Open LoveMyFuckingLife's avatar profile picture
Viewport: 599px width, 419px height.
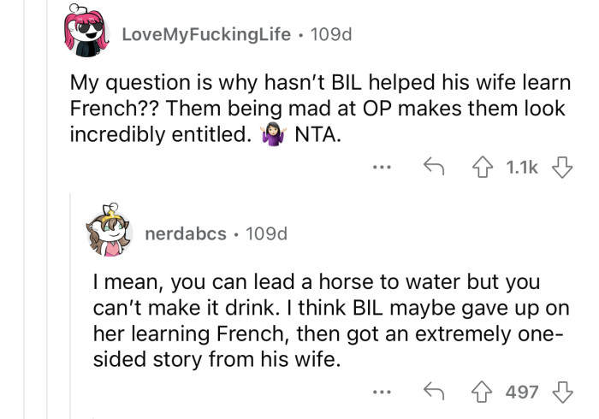(88, 34)
